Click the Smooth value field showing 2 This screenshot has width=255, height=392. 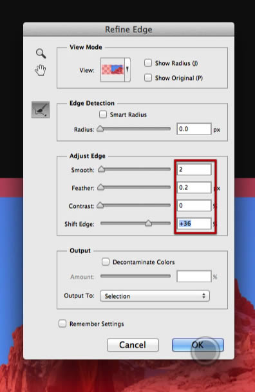tap(194, 169)
